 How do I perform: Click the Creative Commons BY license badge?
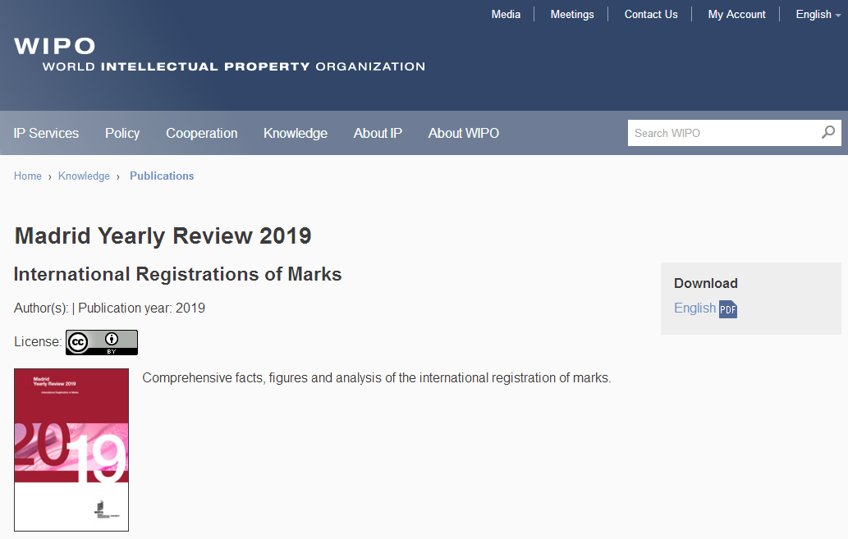coord(102,342)
